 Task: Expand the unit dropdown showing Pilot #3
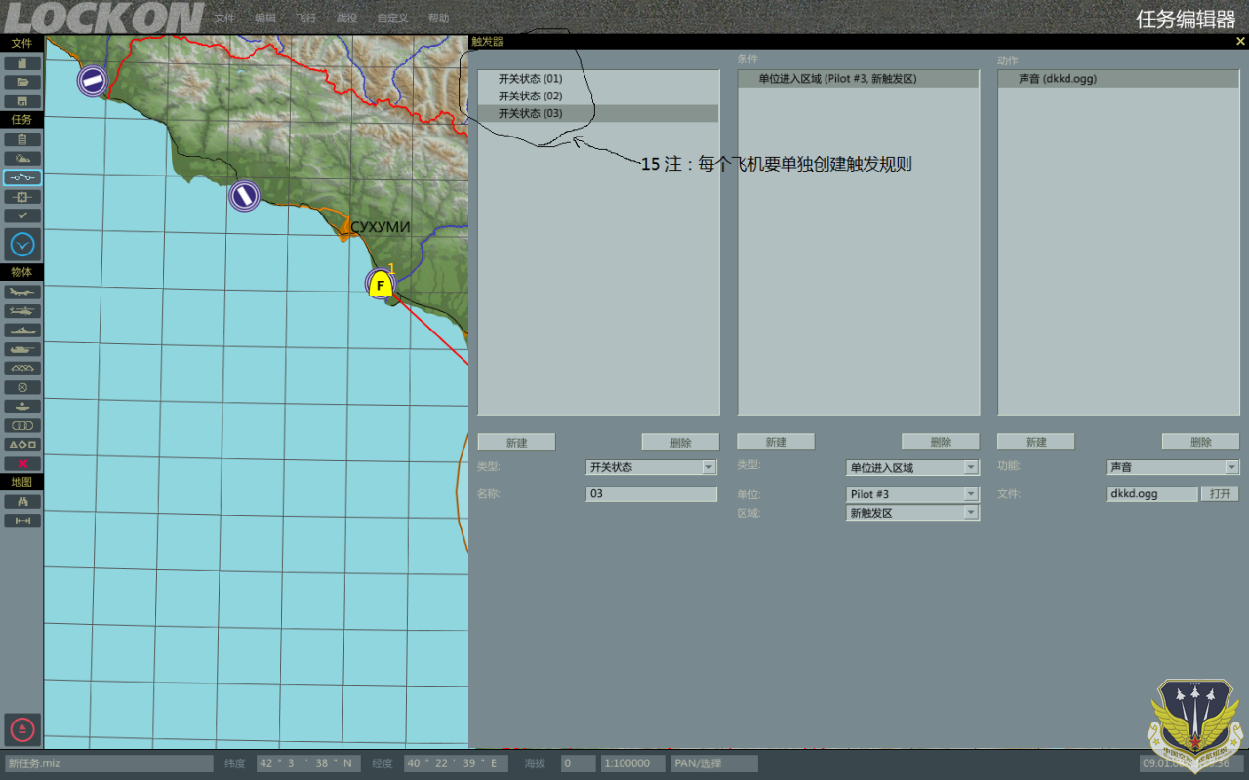pyautogui.click(x=971, y=494)
